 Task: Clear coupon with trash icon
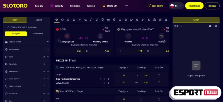click(x=216, y=26)
